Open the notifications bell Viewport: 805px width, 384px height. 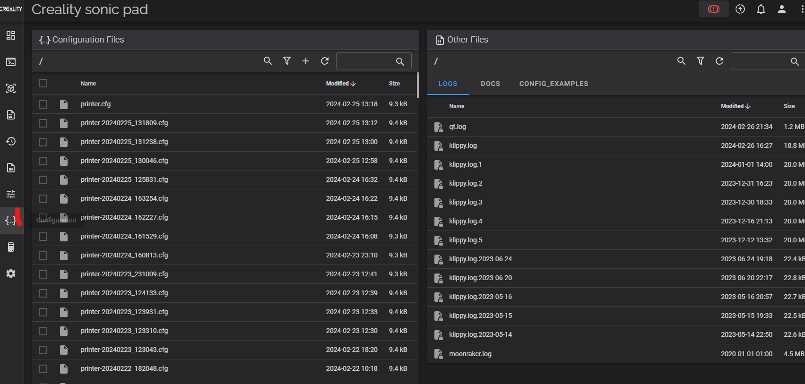click(x=761, y=9)
